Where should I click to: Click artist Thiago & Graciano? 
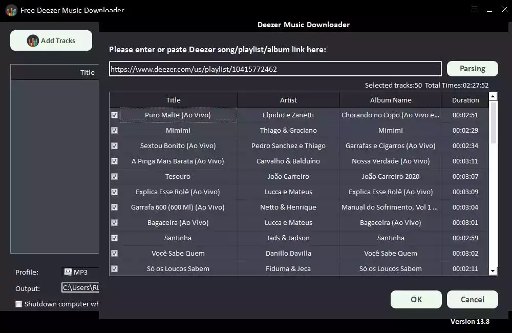coord(288,131)
